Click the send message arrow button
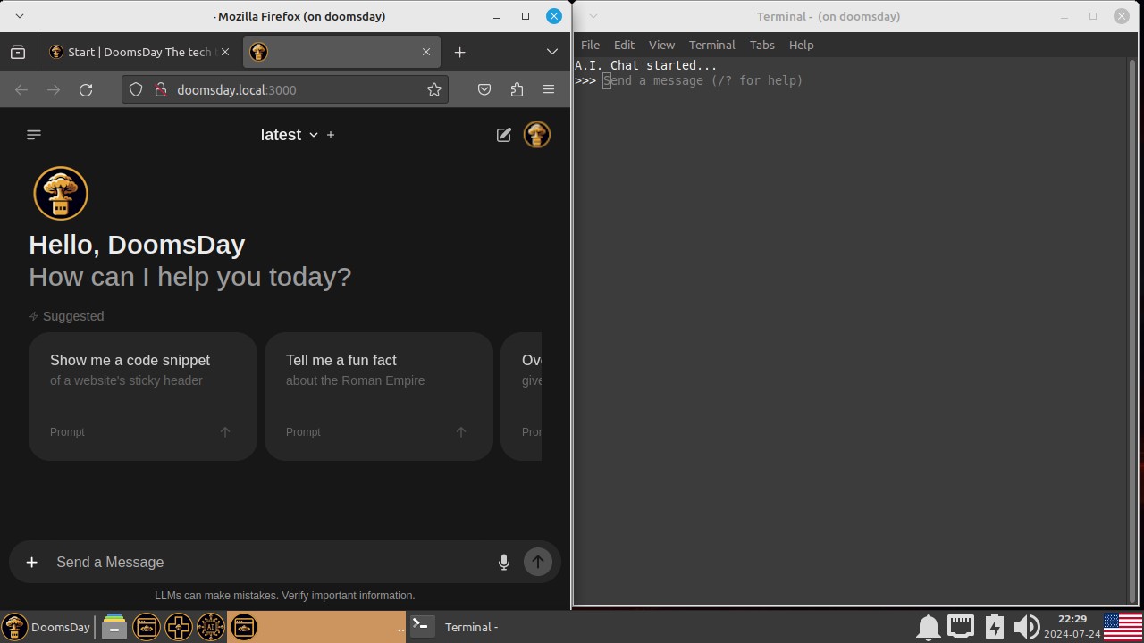This screenshot has height=643, width=1144. point(538,562)
